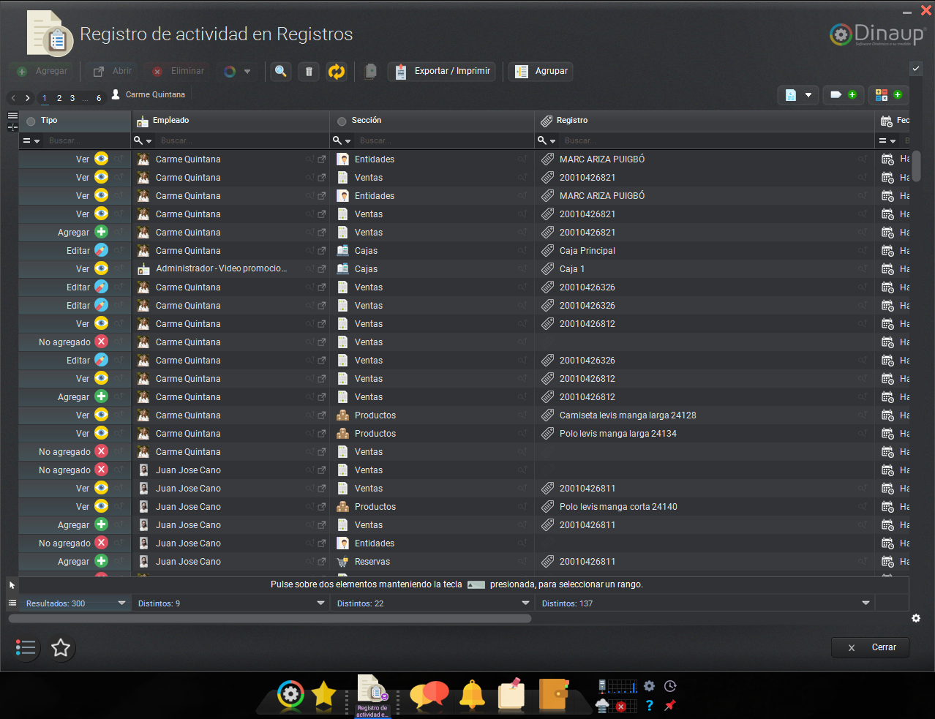
Task: Open the list menu icon at bottom left
Action: [26, 647]
